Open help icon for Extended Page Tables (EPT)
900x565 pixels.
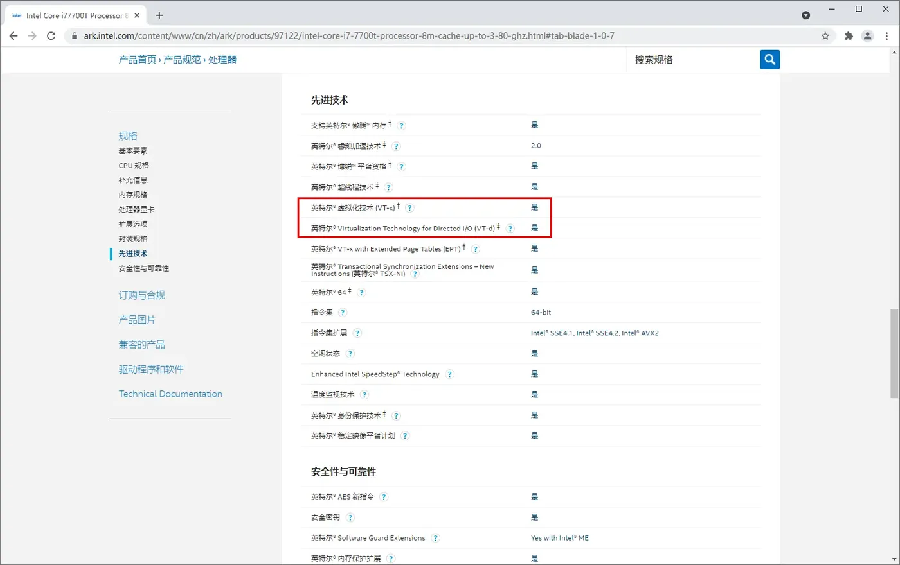click(x=475, y=249)
